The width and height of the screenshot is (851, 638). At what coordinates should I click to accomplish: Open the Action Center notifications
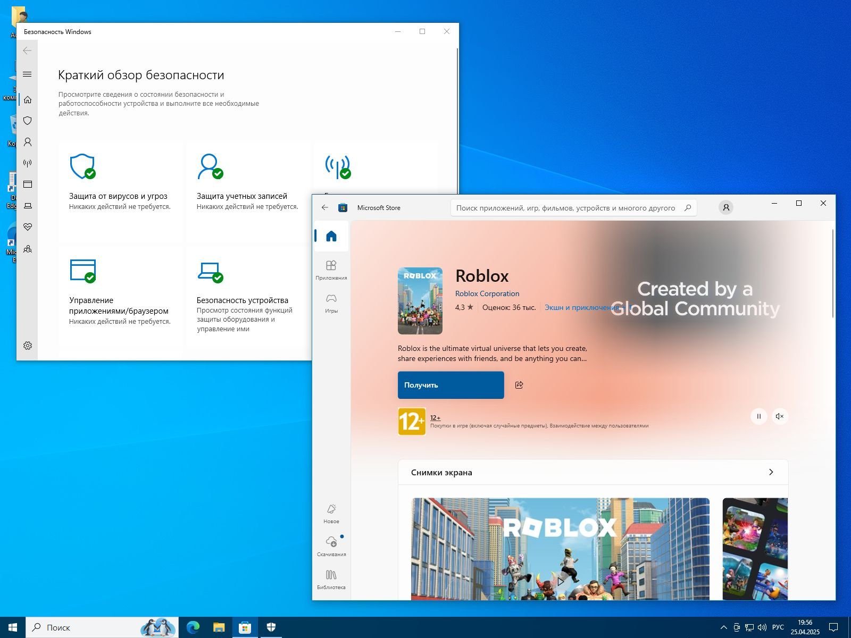[833, 627]
